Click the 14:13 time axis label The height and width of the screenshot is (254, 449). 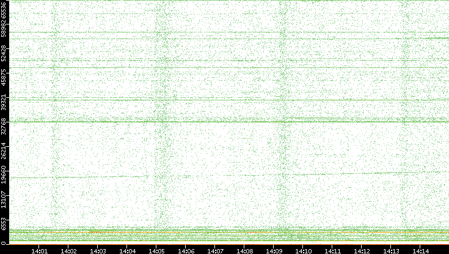391,250
